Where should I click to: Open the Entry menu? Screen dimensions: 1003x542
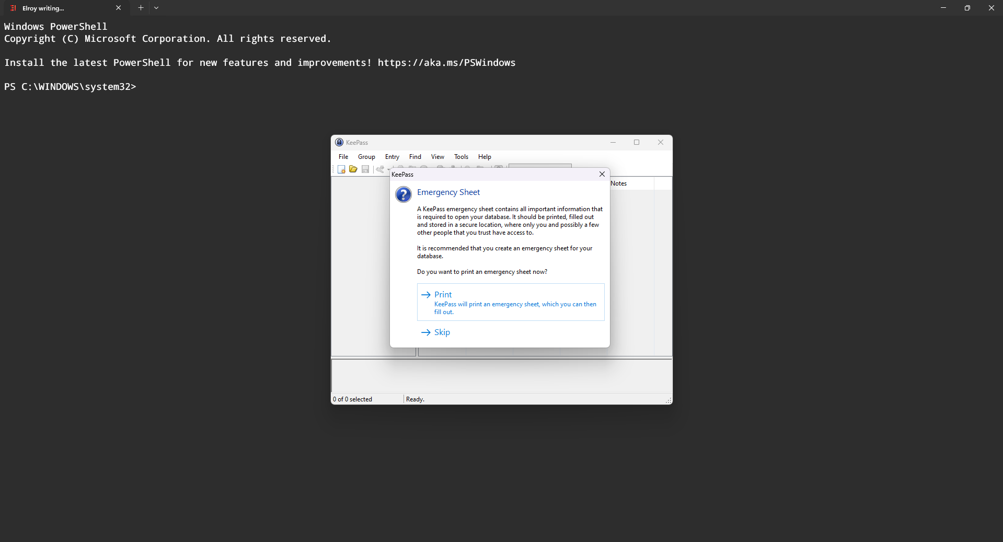click(x=392, y=157)
